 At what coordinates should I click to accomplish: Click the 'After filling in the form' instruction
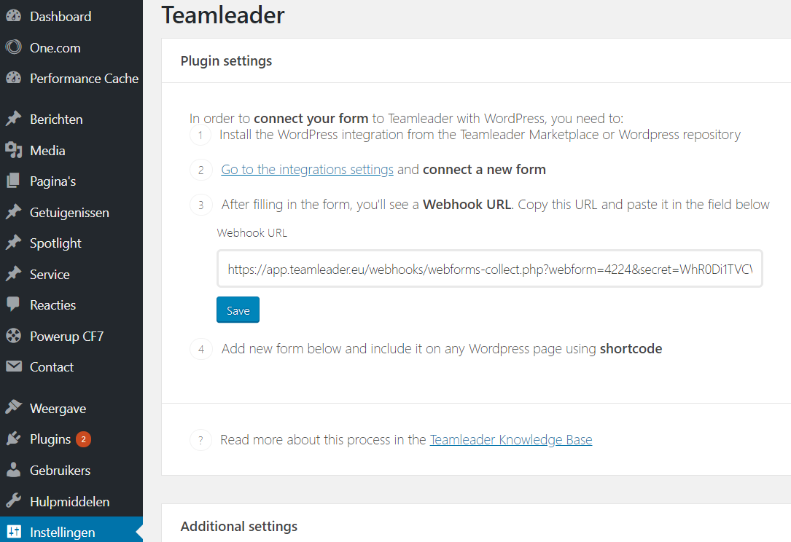(x=496, y=204)
